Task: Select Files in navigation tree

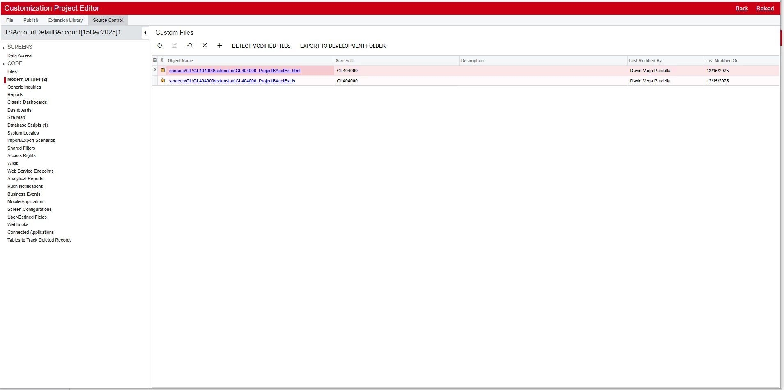Action: pos(12,71)
